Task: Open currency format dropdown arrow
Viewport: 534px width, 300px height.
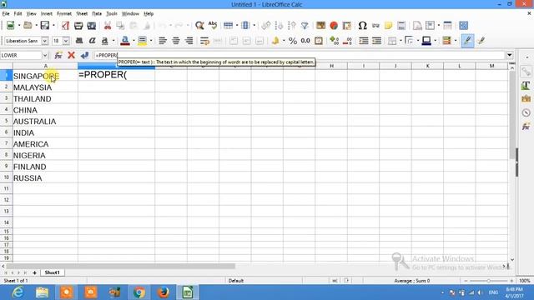Action: [x=284, y=41]
